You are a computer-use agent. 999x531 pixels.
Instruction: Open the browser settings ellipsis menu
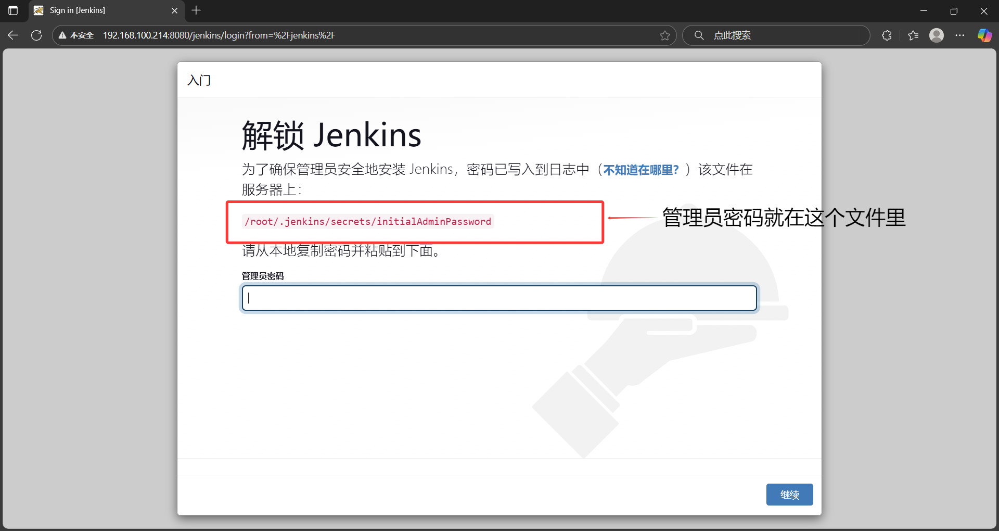[960, 35]
